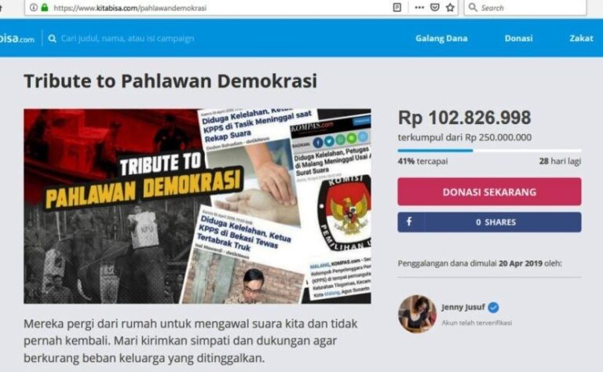Viewport: 603px width, 372px height.
Task: Open the Donasi menu item
Action: 518,38
